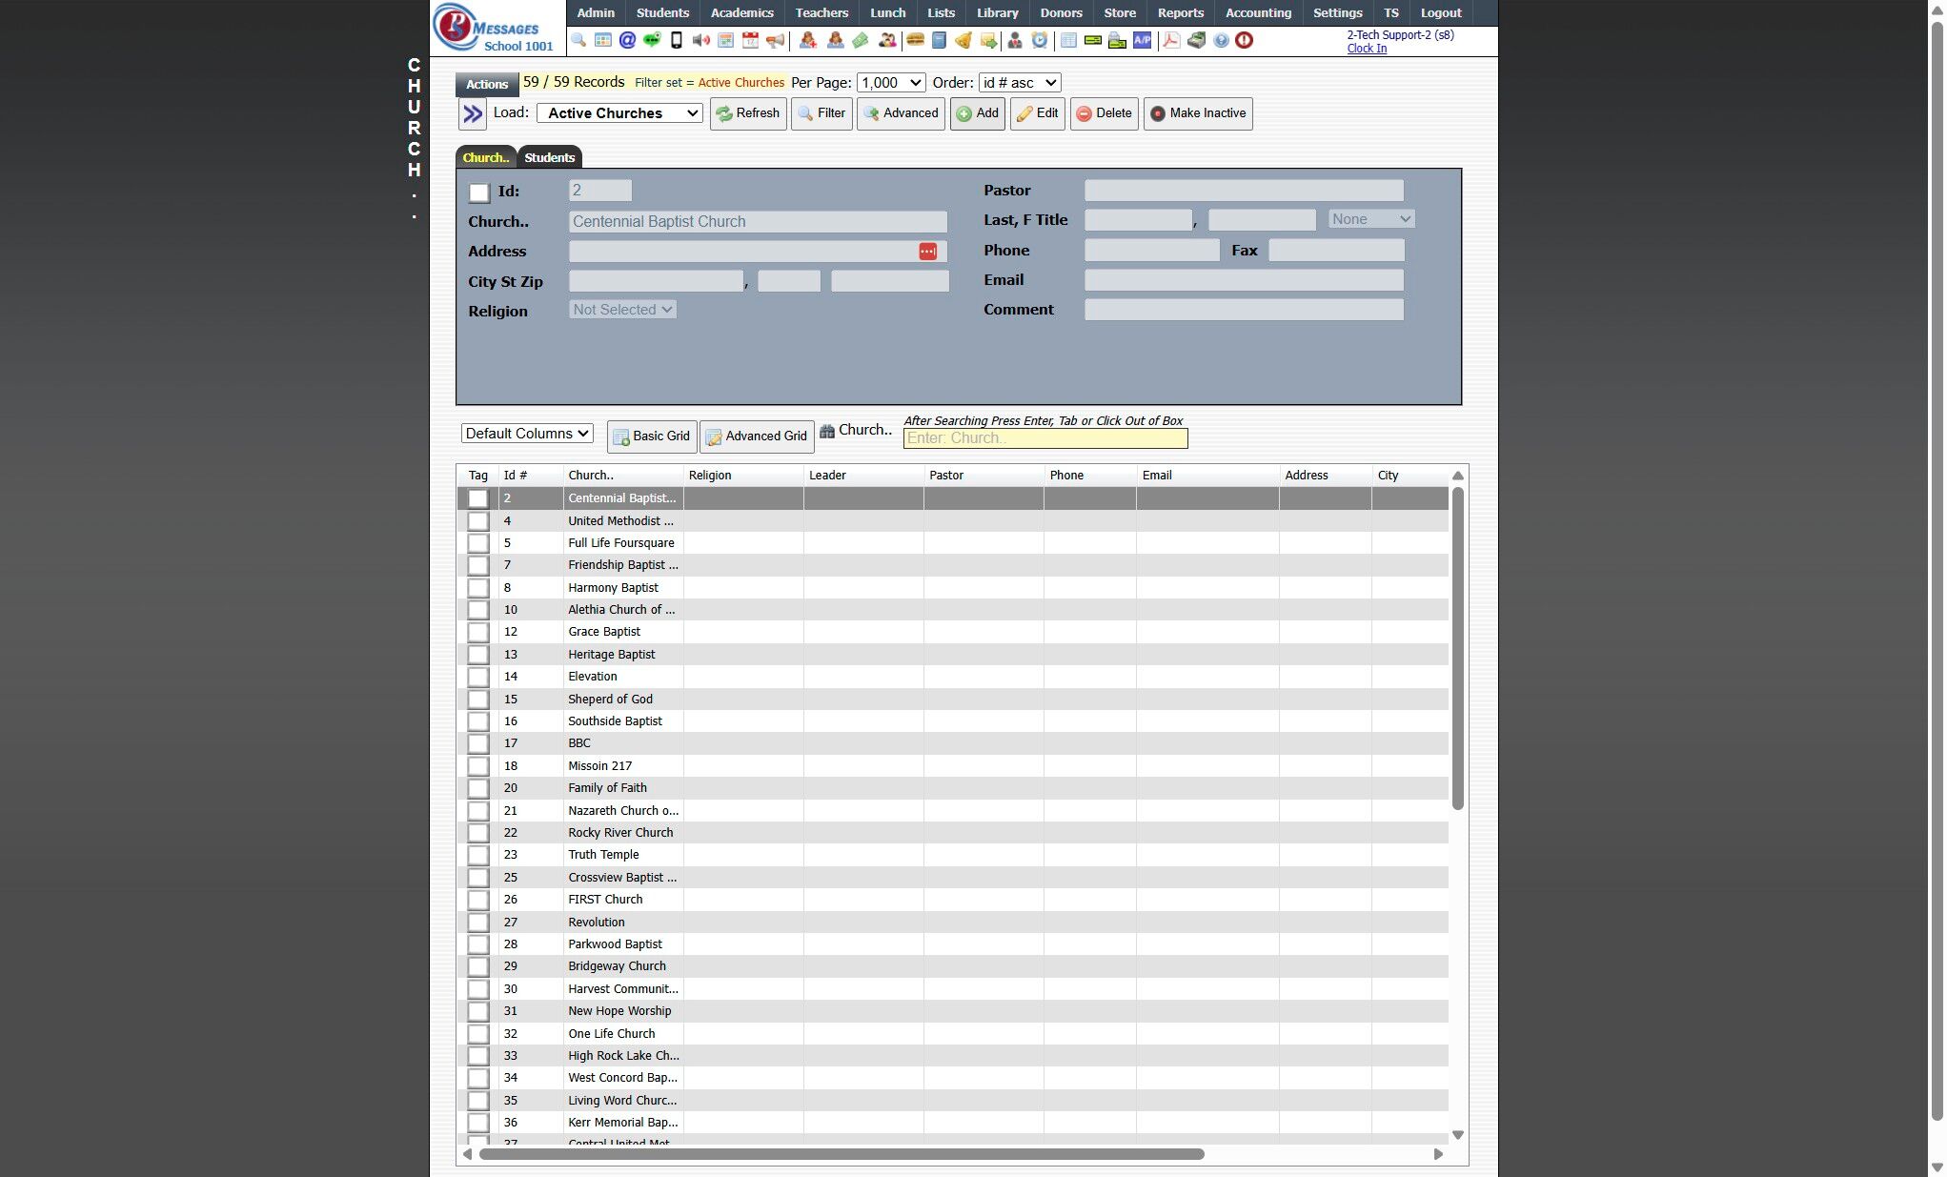
Task: Toggle the checkbox beside Id field
Action: click(479, 193)
